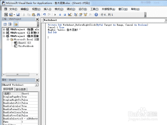Open the 工具(T) menu
The width and height of the screenshot is (167, 125).
tap(95, 9)
